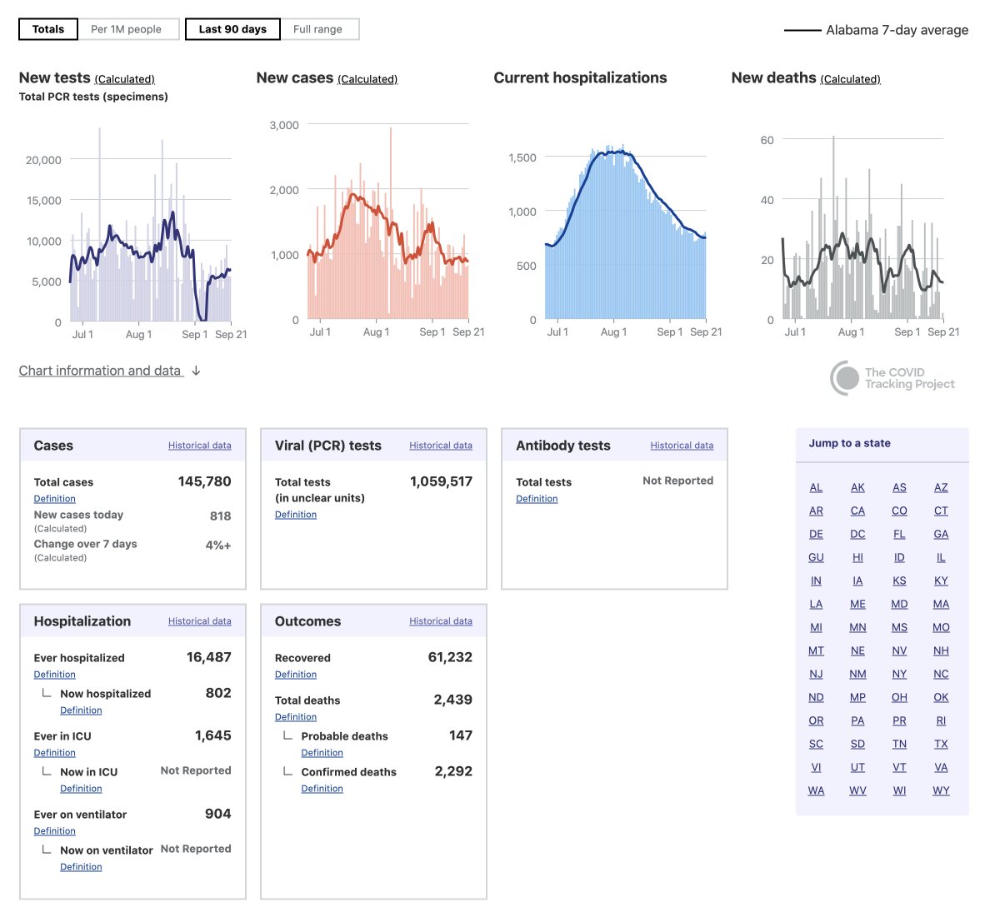Open Definition under Confirmed deaths
1000x917 pixels.
click(322, 789)
